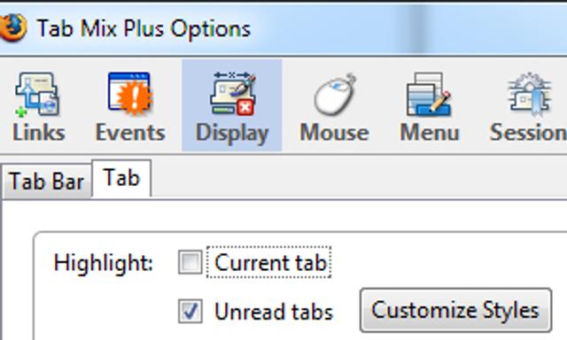
Task: Click the Links text label
Action: point(39,133)
